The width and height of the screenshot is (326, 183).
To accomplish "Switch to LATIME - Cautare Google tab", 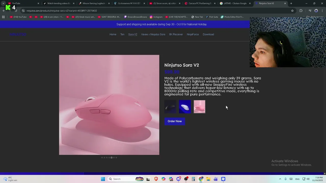I will click(x=235, y=3).
